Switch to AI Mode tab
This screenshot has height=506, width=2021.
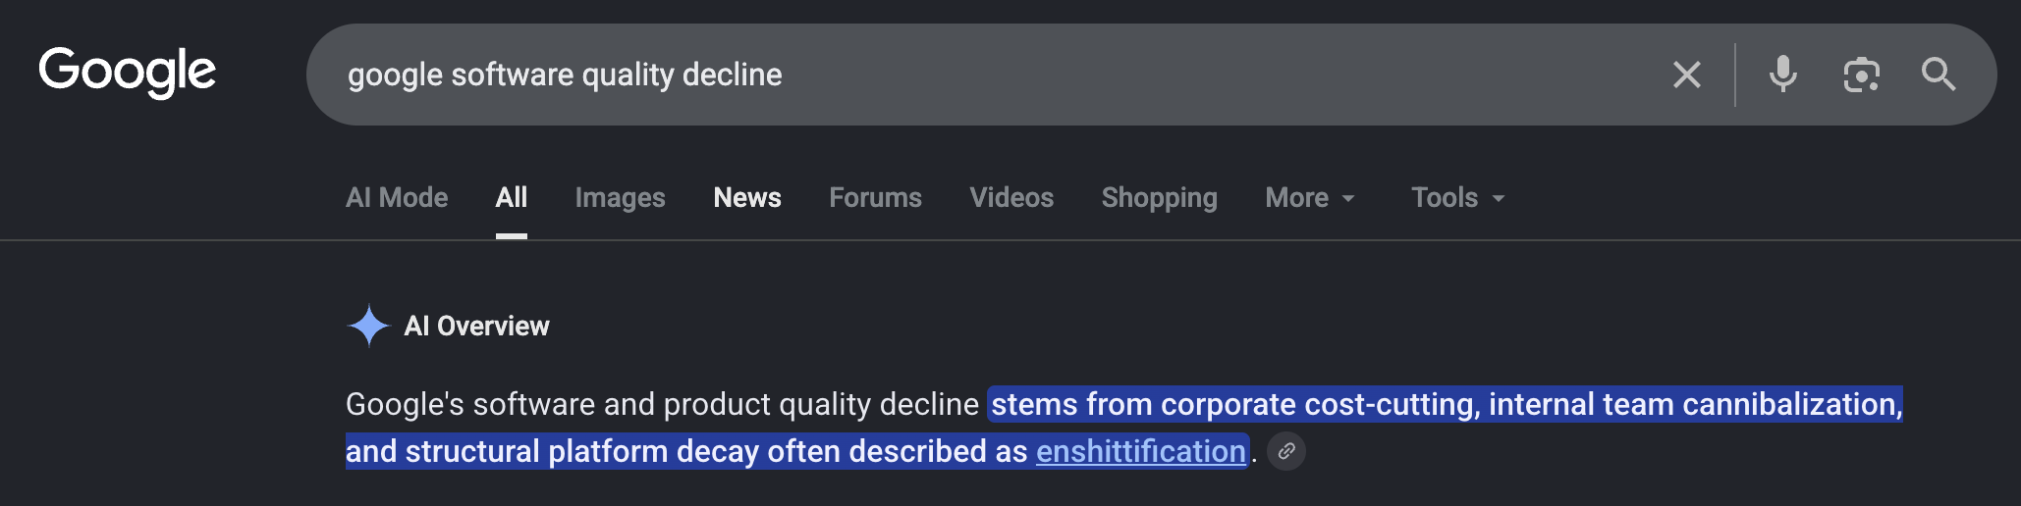coord(397,198)
